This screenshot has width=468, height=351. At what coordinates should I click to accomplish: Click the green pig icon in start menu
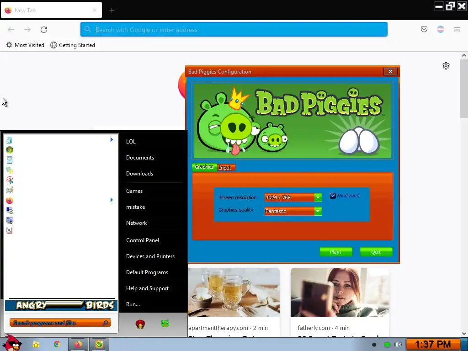(165, 323)
